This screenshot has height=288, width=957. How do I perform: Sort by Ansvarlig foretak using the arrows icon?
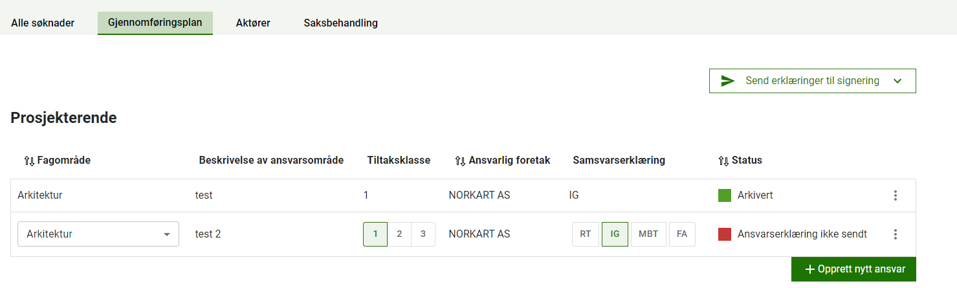460,161
